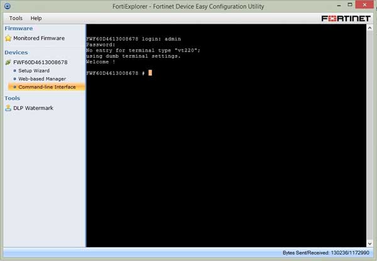Select Command-line Interface item
Image resolution: width=377 pixels, height=261 pixels.
(x=46, y=87)
